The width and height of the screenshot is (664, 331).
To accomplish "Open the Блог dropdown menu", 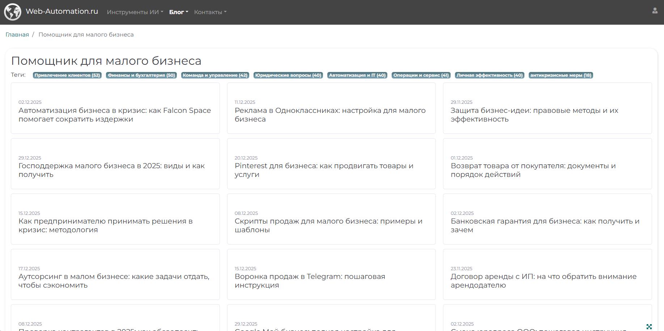I will (x=178, y=12).
